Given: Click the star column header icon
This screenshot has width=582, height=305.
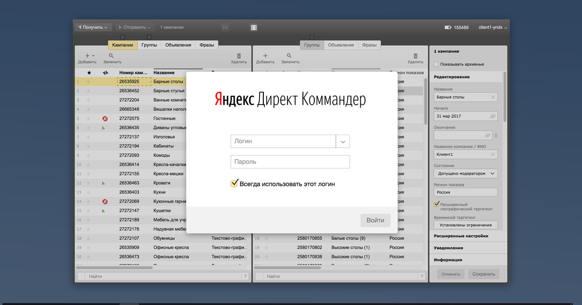Looking at the screenshot, I should (x=89, y=73).
